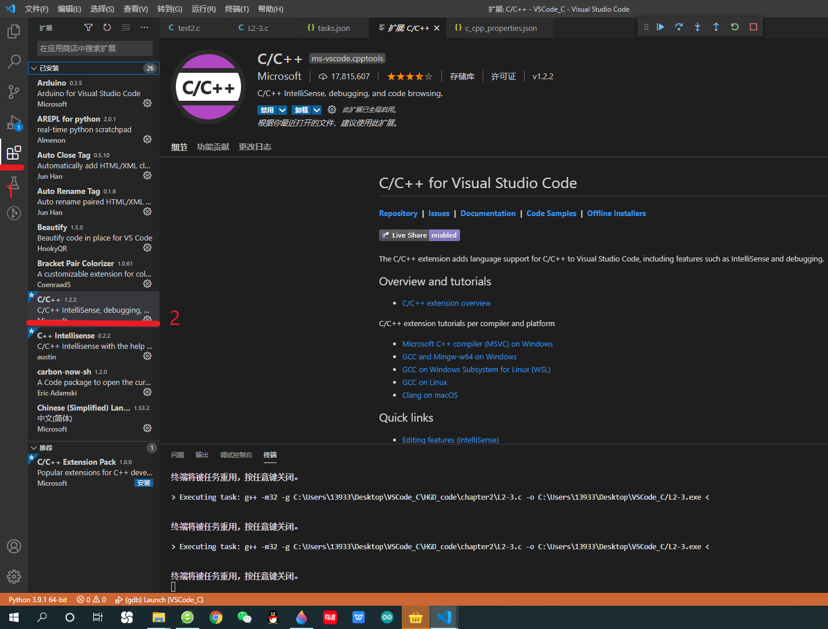Open manage gear for Beautify extension
The image size is (828, 629).
click(x=147, y=248)
